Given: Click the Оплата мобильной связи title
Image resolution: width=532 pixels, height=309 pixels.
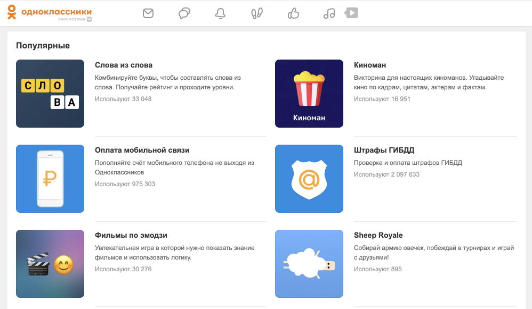Looking at the screenshot, I should pos(142,150).
